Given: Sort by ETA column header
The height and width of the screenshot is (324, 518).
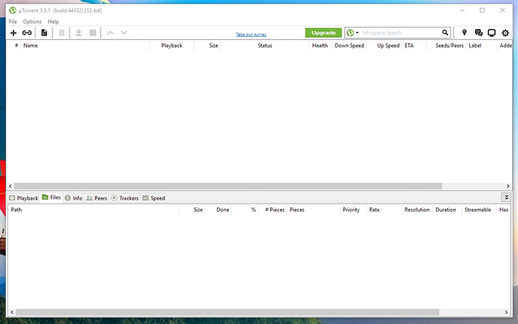Looking at the screenshot, I should click(x=414, y=46).
